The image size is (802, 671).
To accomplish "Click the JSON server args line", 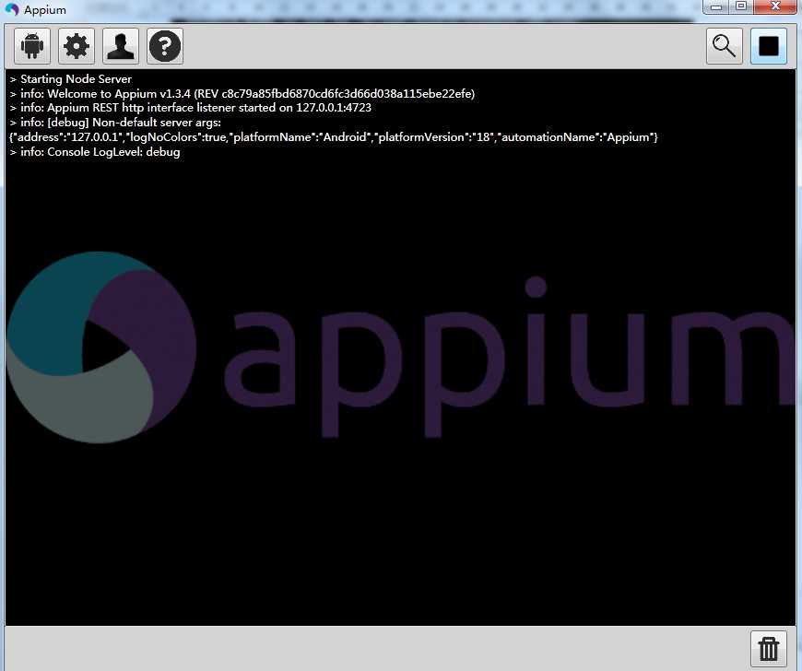I will [x=334, y=137].
